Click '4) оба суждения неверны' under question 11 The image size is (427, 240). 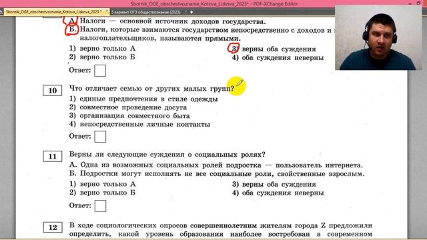[278, 193]
